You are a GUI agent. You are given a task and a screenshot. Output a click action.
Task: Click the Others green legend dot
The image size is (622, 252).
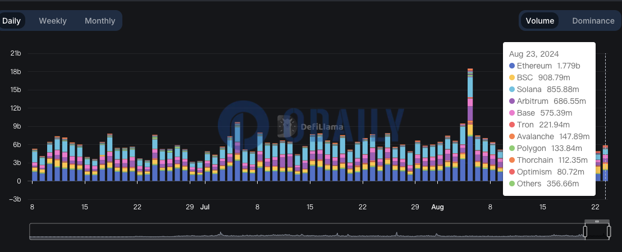coord(512,184)
